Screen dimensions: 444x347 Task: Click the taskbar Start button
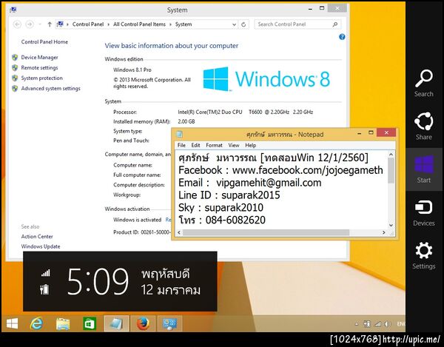pos(12,323)
